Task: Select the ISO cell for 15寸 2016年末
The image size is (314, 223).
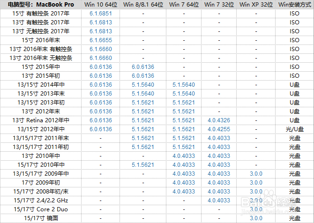Action: tap(295, 40)
